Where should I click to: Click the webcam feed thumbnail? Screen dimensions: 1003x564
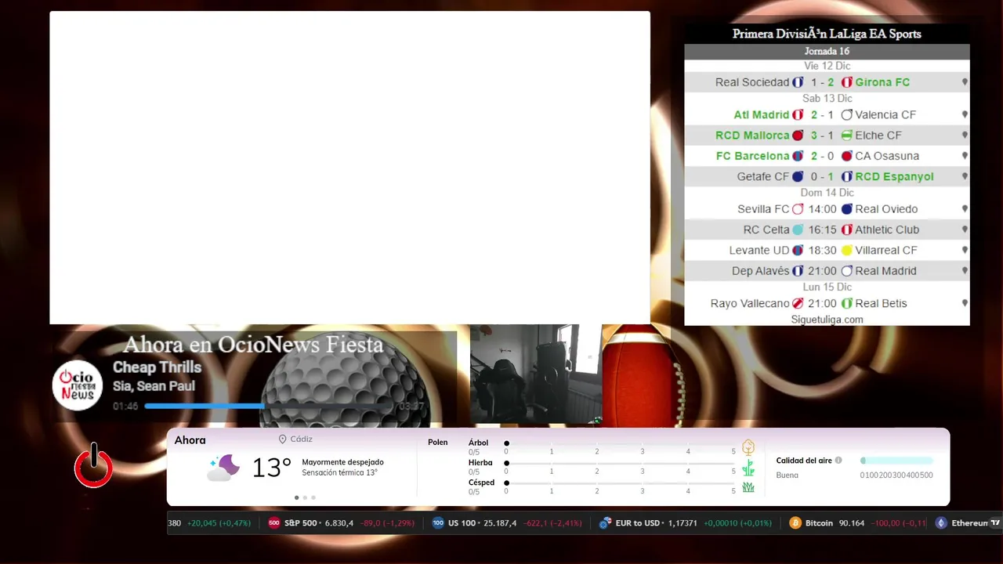tap(535, 374)
